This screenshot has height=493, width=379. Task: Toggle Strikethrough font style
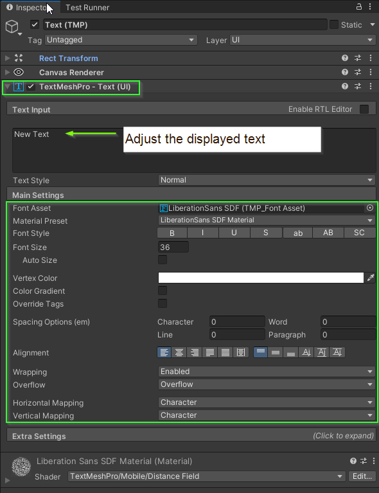click(x=266, y=233)
